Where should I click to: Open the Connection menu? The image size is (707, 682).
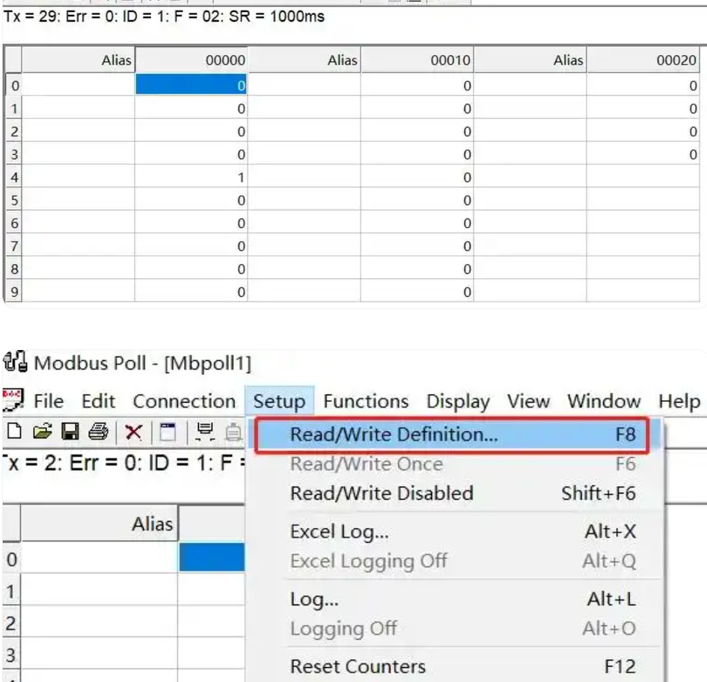tap(184, 401)
